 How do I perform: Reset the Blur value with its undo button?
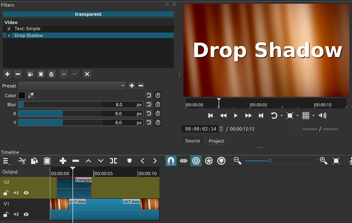pos(148,104)
